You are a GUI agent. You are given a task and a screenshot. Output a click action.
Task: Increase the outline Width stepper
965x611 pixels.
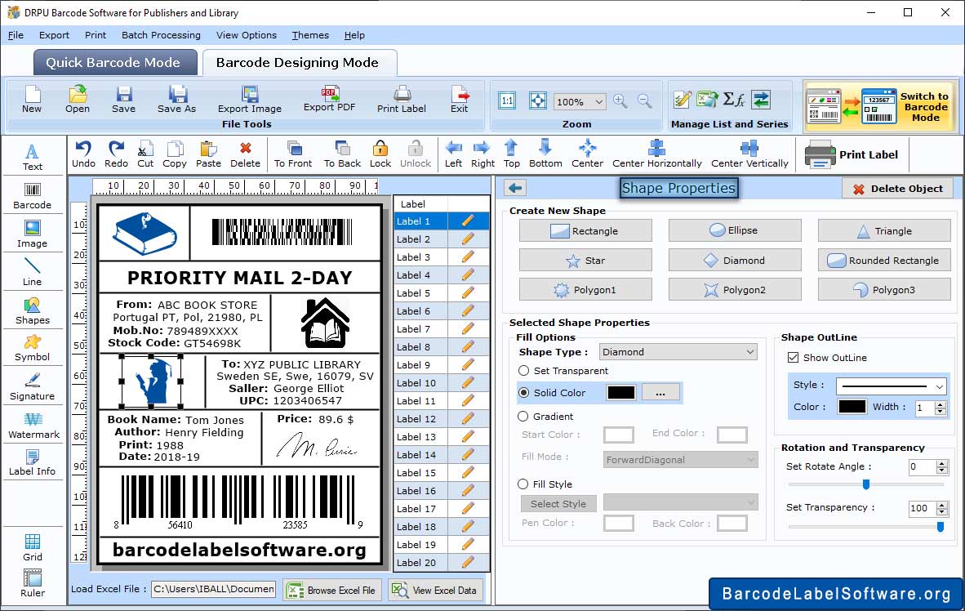pos(941,404)
